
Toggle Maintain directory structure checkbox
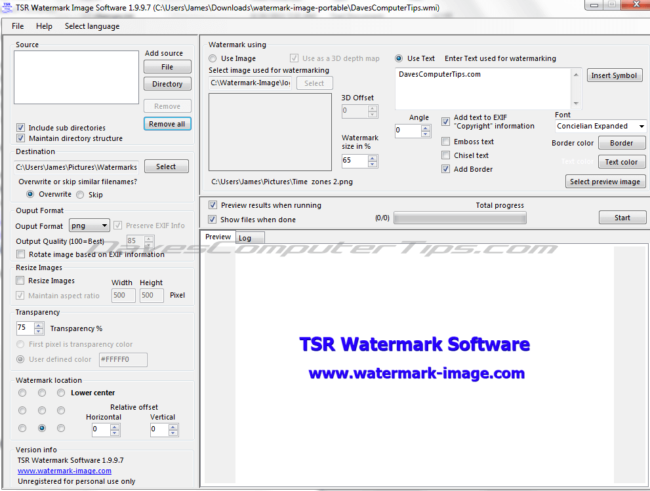(21, 138)
